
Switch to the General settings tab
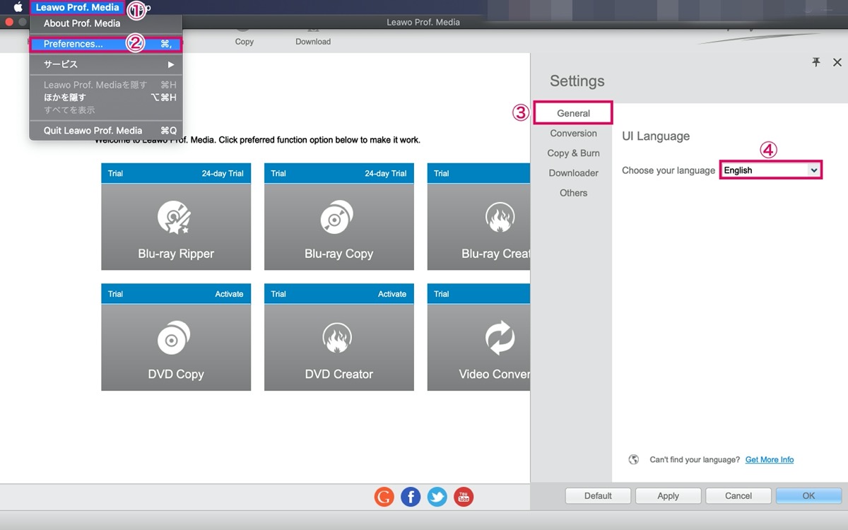click(x=573, y=113)
